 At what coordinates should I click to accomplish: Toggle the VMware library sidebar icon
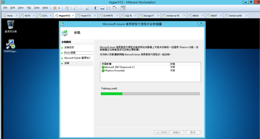pos(96,8)
